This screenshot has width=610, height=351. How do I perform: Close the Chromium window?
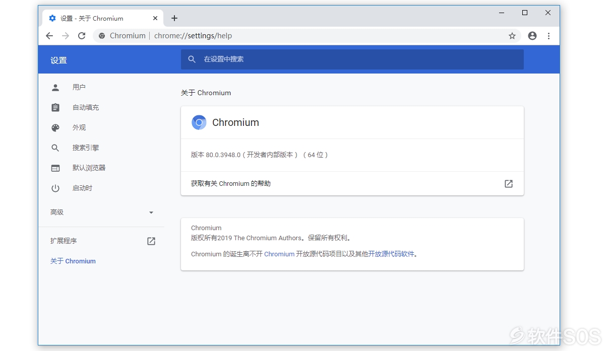point(548,13)
